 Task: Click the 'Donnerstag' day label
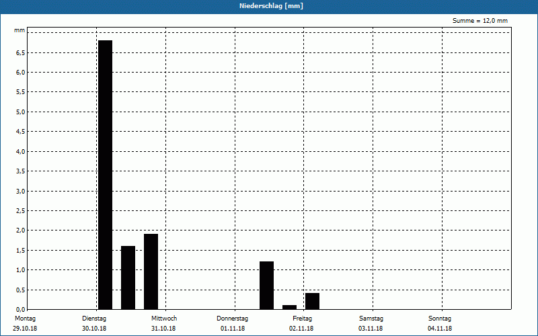pyautogui.click(x=232, y=319)
